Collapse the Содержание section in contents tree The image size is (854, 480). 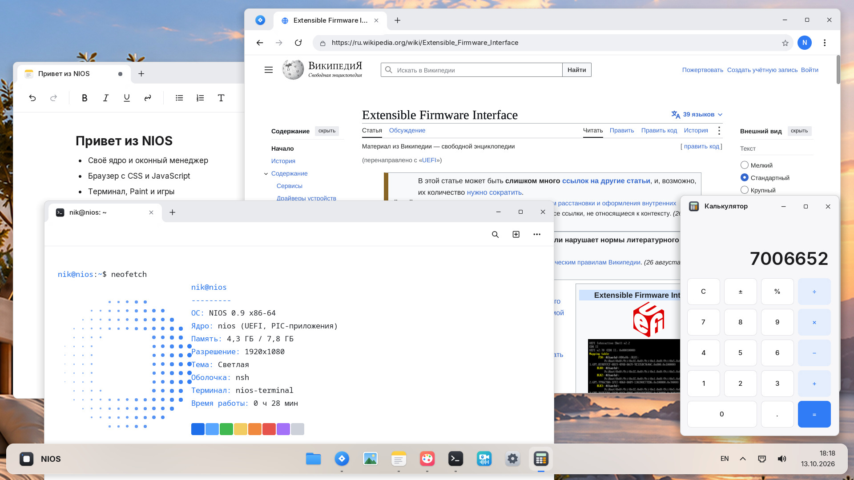(266, 174)
